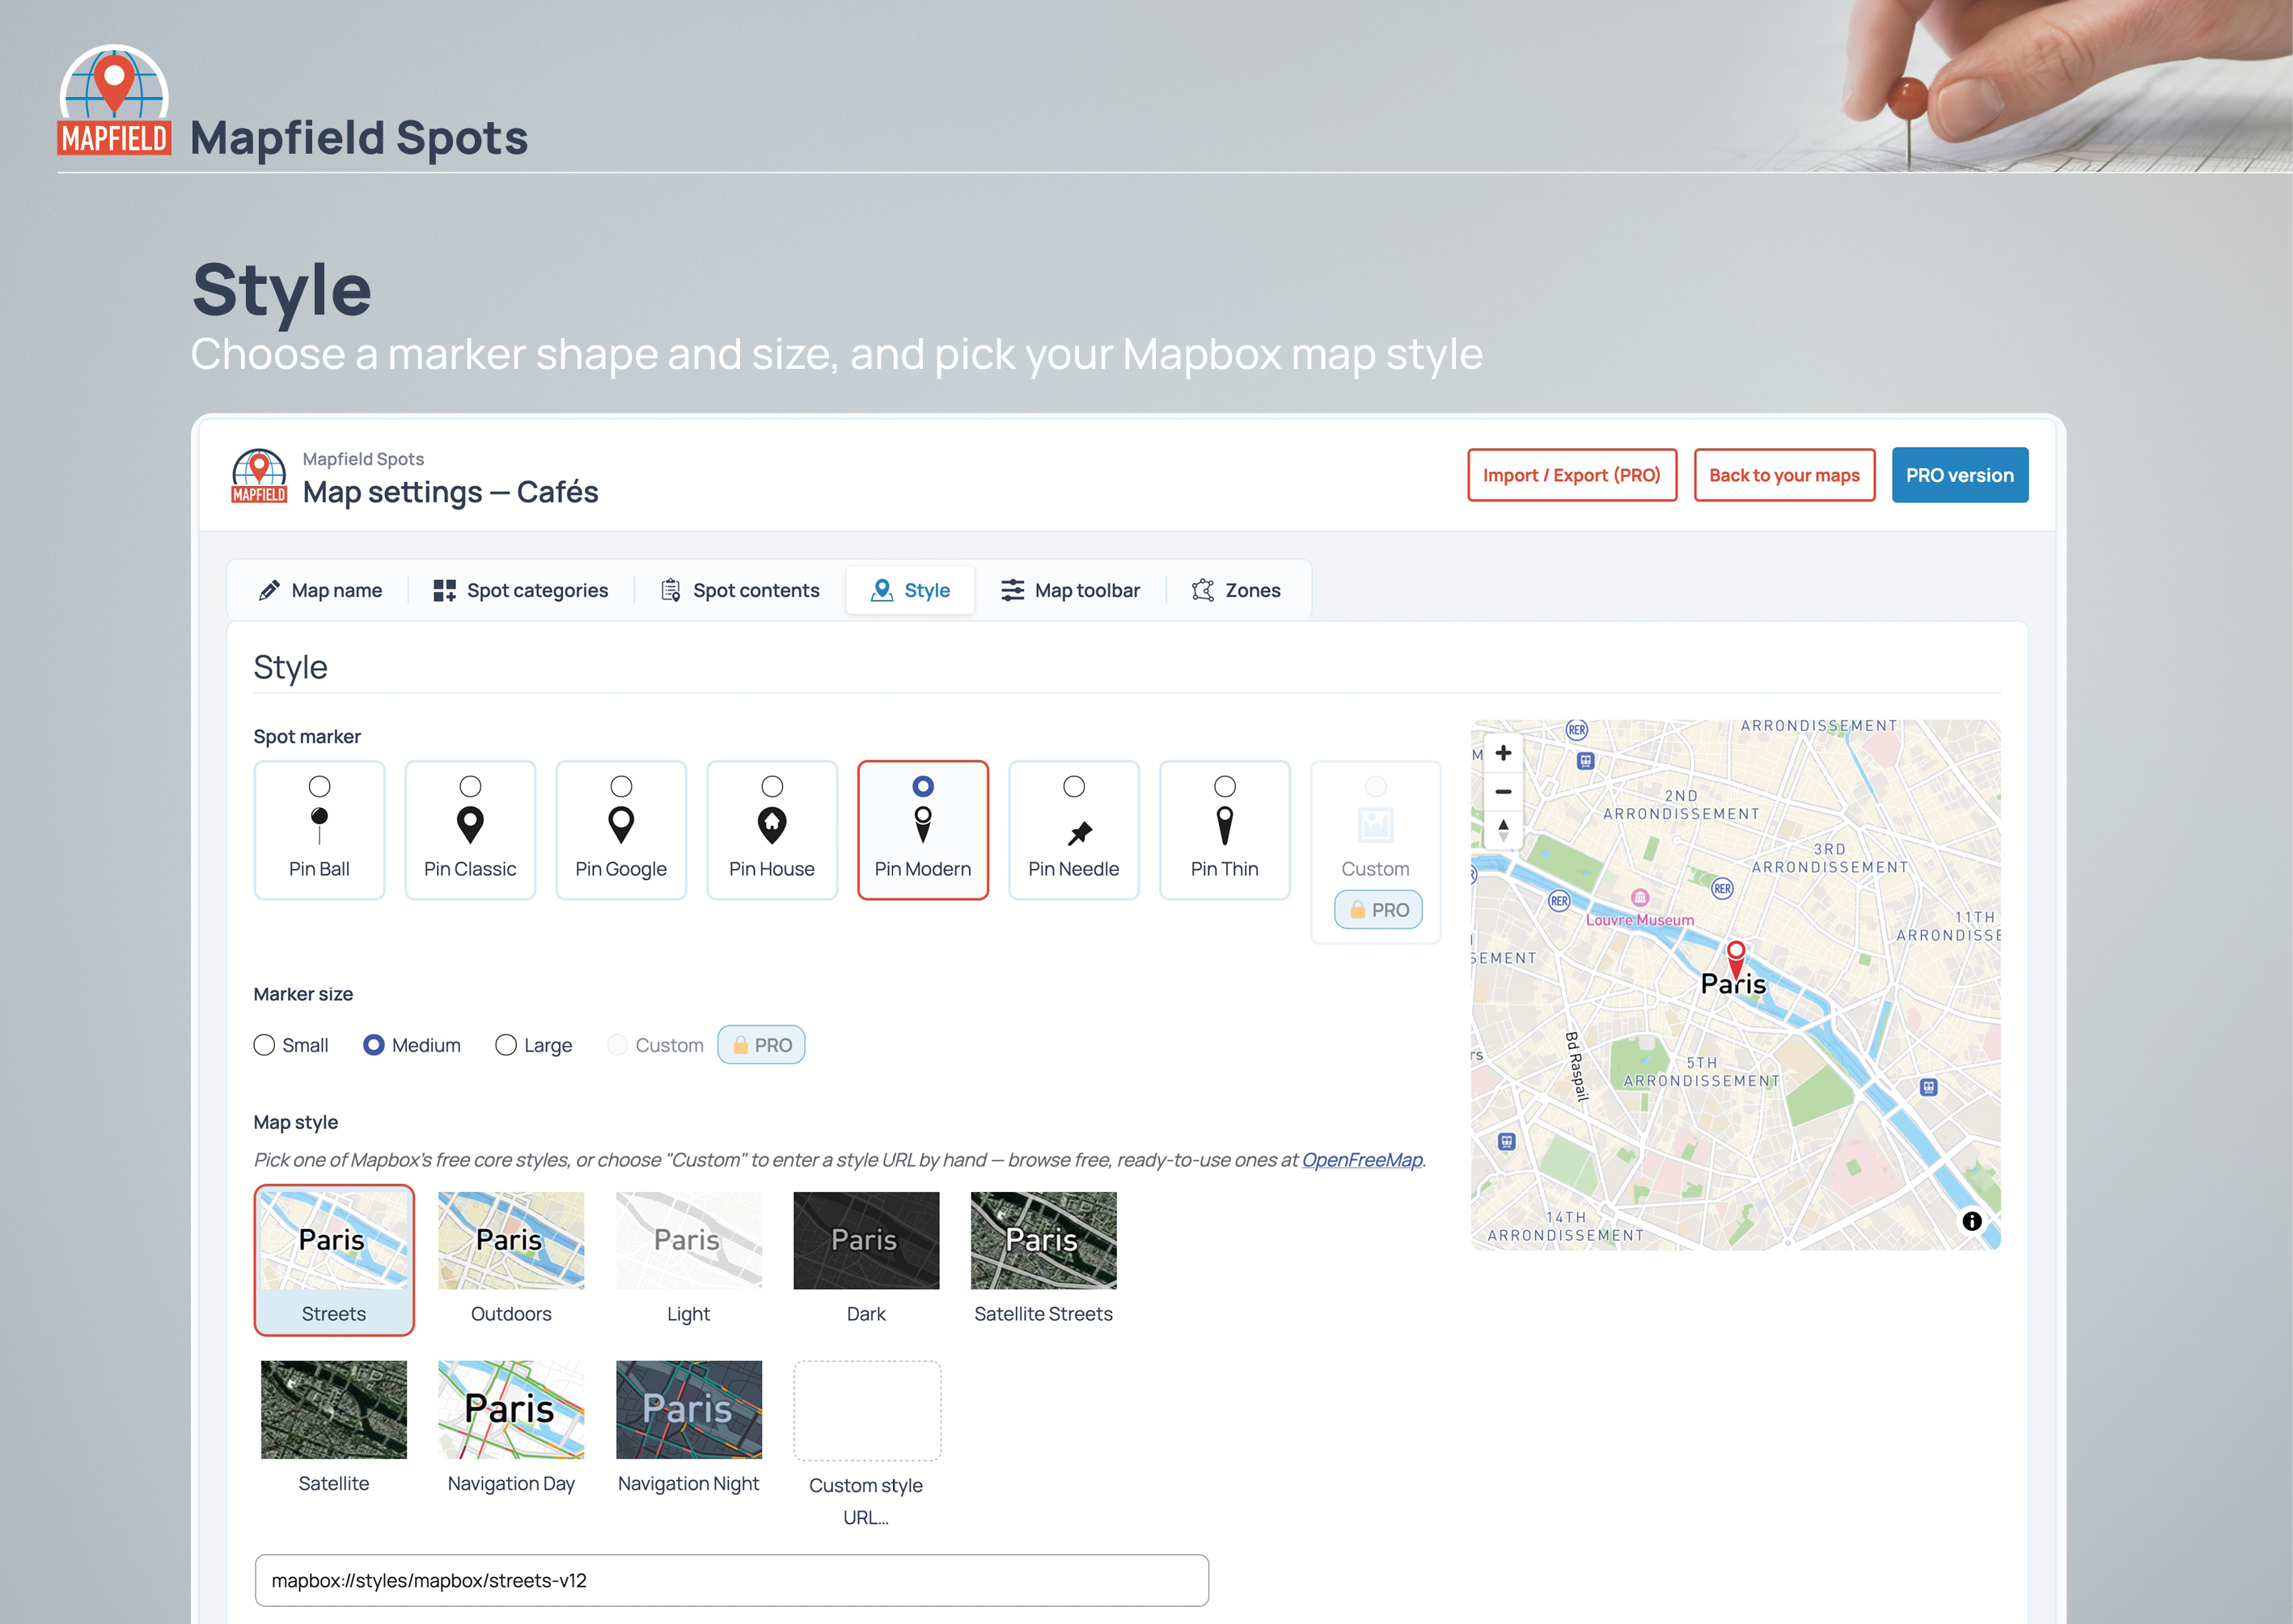Screen dimensions: 2293x1624
Task: Select the Pin Google radio button
Action: click(x=621, y=787)
